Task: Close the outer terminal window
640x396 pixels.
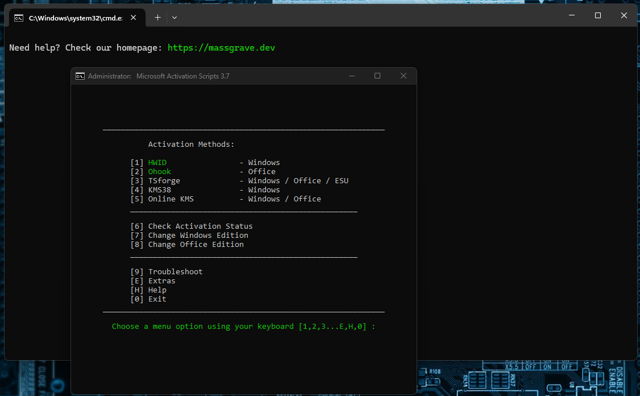Action: pyautogui.click(x=624, y=15)
